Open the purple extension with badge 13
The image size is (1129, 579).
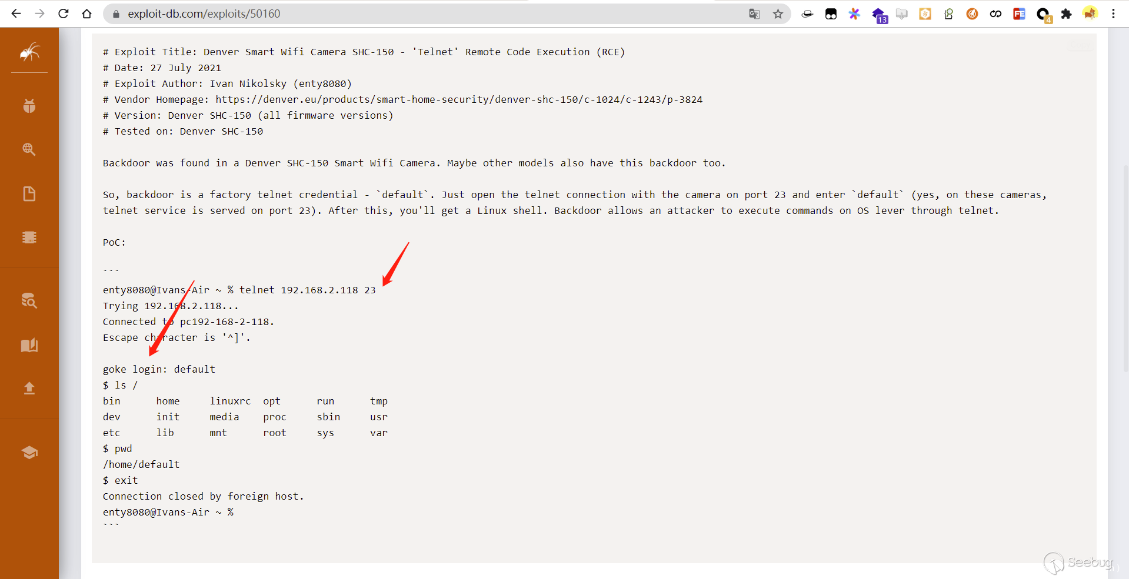[879, 15]
